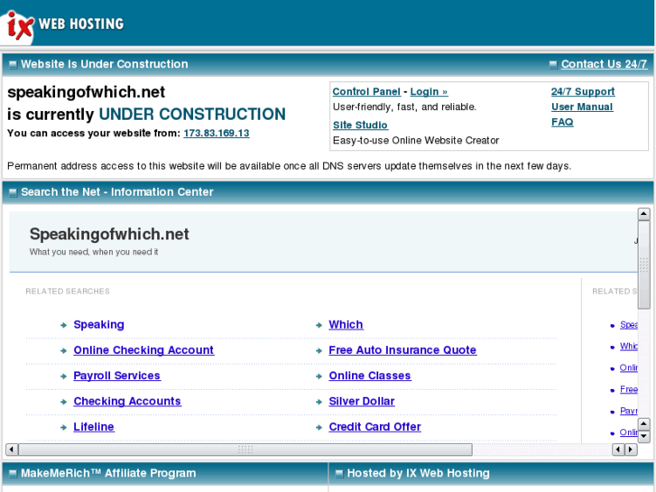This screenshot has height=492, width=656.
Task: Open the Online Classes link
Action: coord(370,376)
